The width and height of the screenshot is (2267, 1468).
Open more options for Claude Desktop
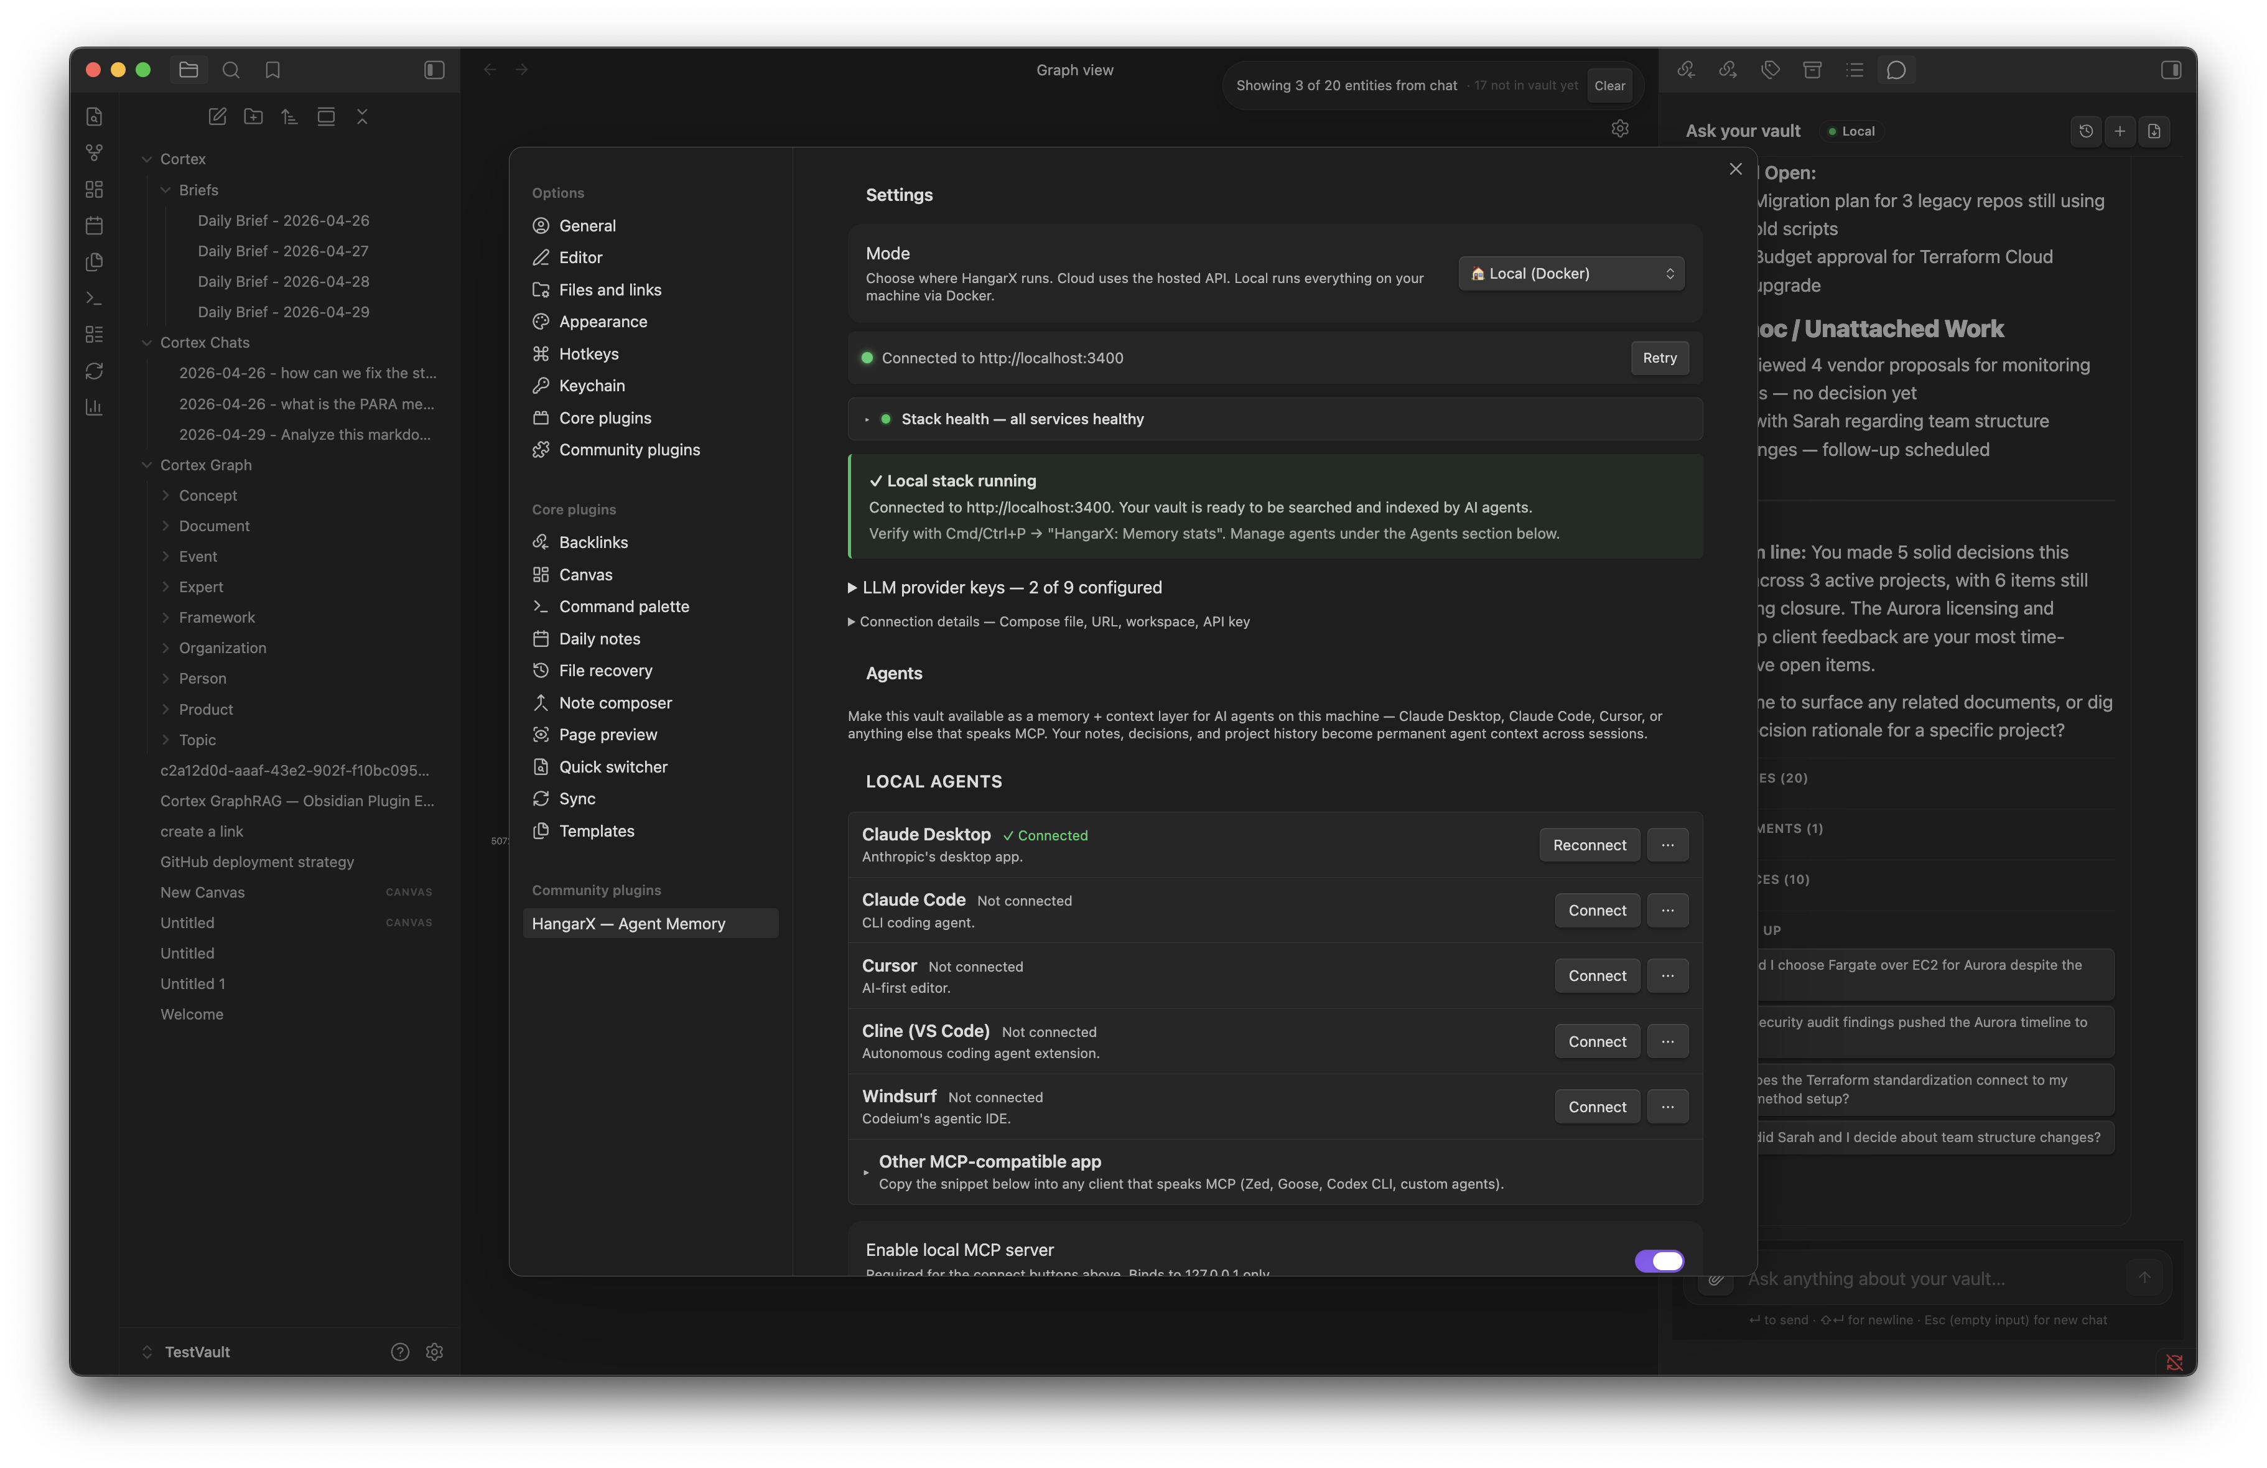click(1668, 845)
